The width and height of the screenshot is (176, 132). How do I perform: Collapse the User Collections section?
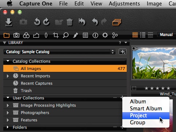point(8,98)
